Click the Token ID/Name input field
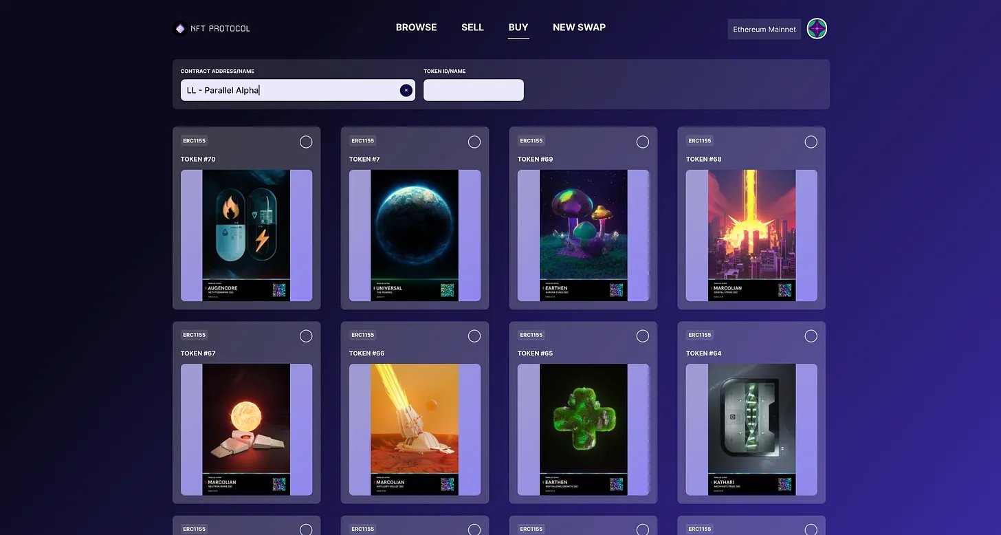Viewport: 1001px width, 535px height. pos(474,90)
